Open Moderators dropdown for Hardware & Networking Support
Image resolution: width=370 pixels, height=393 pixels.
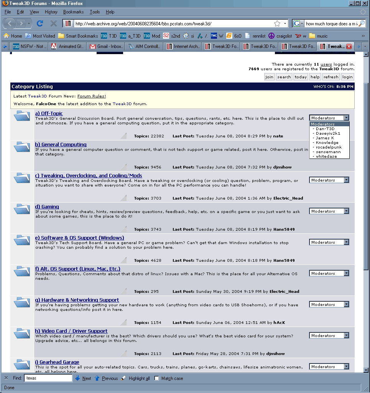pyautogui.click(x=329, y=304)
